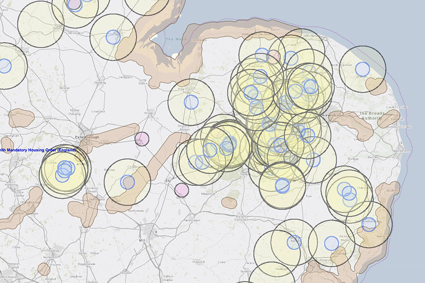Click the Newmarket town label
Screen dimensions: 425x283
tap(192, 220)
